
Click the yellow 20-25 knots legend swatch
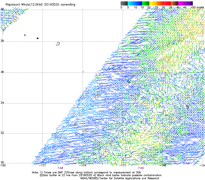point(153,3)
